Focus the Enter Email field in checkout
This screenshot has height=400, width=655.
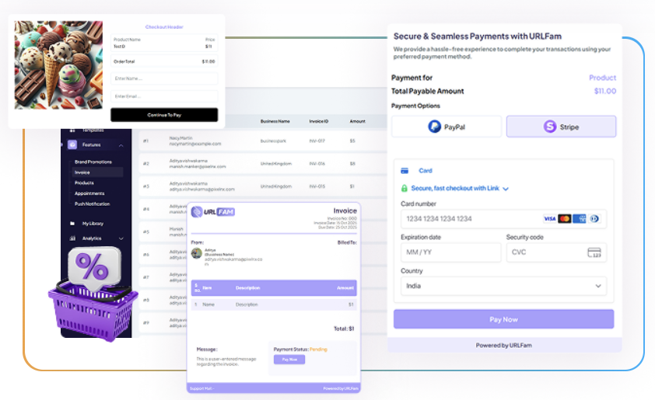164,96
